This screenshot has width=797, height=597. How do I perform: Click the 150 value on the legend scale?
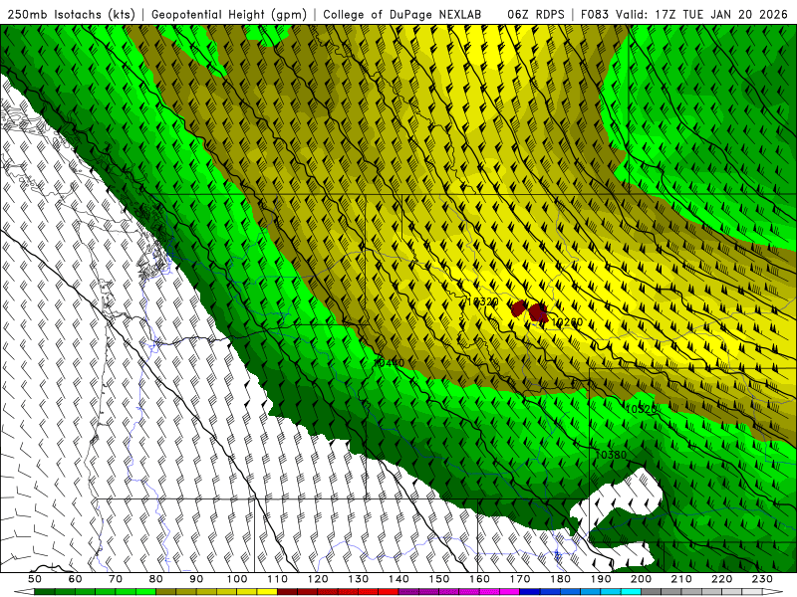point(439,579)
